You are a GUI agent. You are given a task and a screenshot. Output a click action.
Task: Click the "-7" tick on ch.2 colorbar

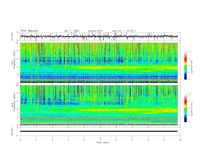coord(189,122)
